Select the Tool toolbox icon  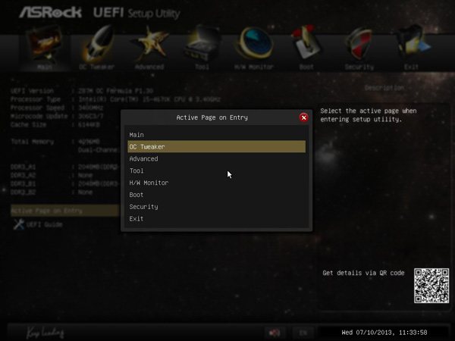[202, 43]
